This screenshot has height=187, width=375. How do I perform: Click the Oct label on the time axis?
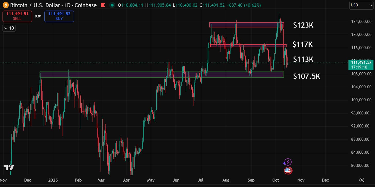click(x=276, y=180)
